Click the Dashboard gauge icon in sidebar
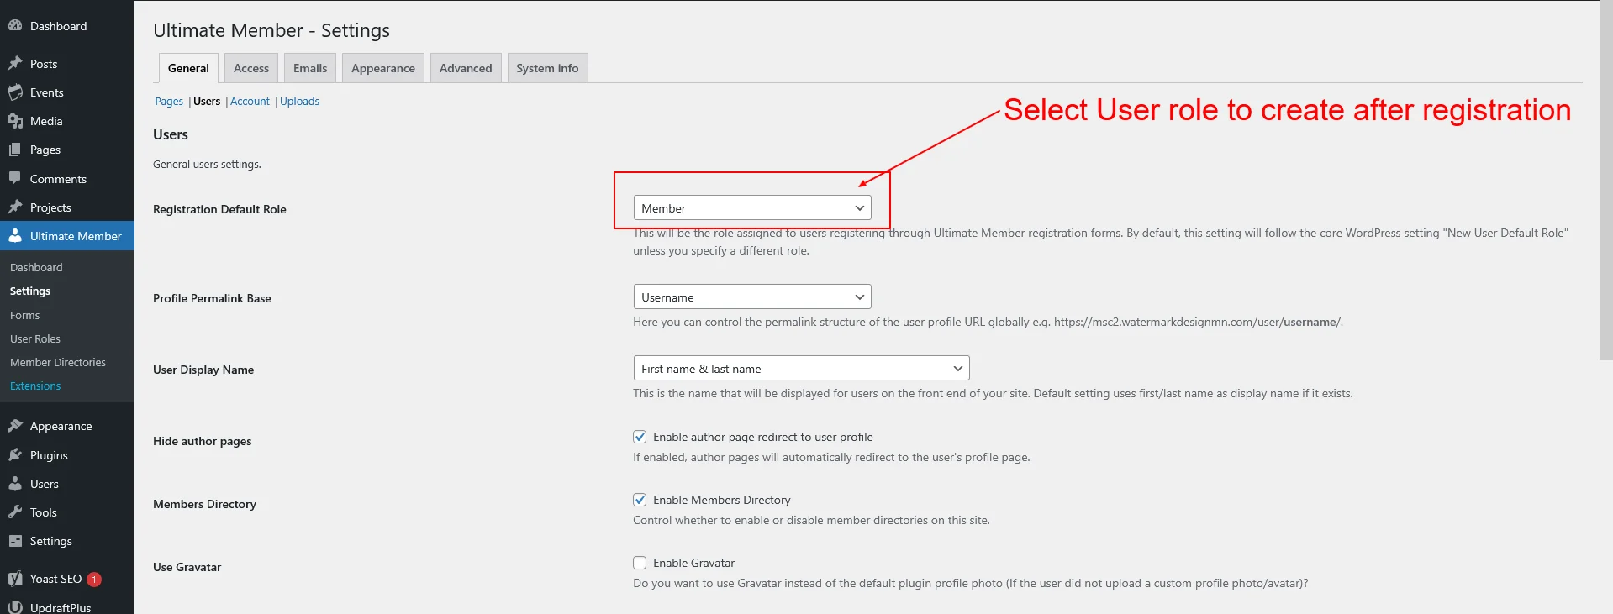Viewport: 1613px width, 614px height. 15,26
